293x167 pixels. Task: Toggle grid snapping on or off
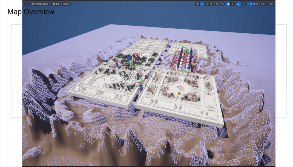click(x=228, y=4)
